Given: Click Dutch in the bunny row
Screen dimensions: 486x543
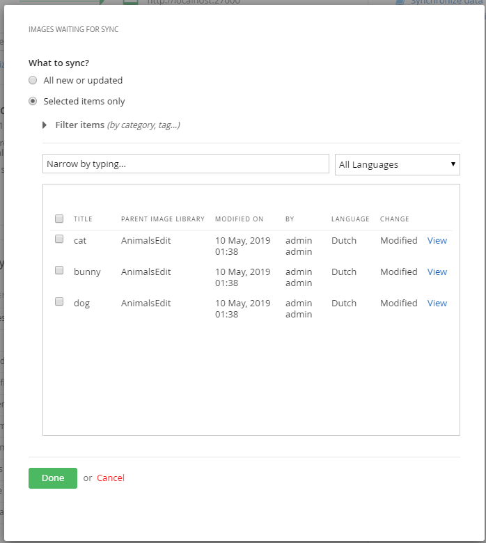Looking at the screenshot, I should pos(344,271).
